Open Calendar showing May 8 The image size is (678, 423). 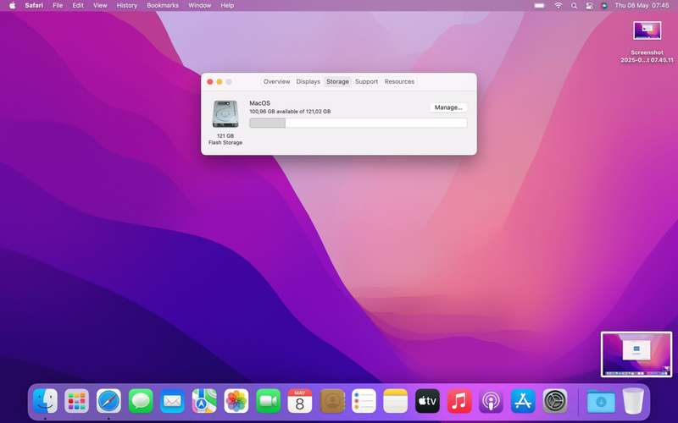pos(300,401)
